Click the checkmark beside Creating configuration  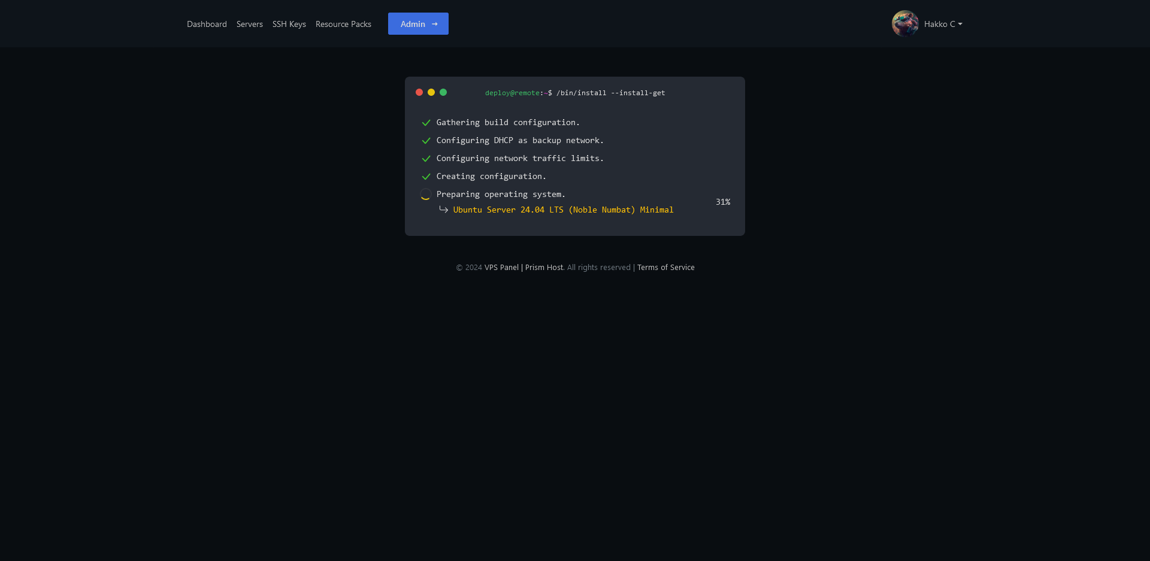point(426,177)
